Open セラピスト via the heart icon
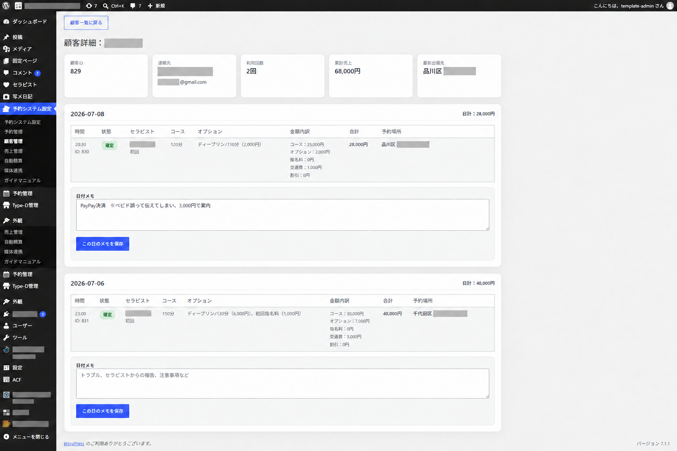Screen dimensions: 677x451 [x=6, y=85]
